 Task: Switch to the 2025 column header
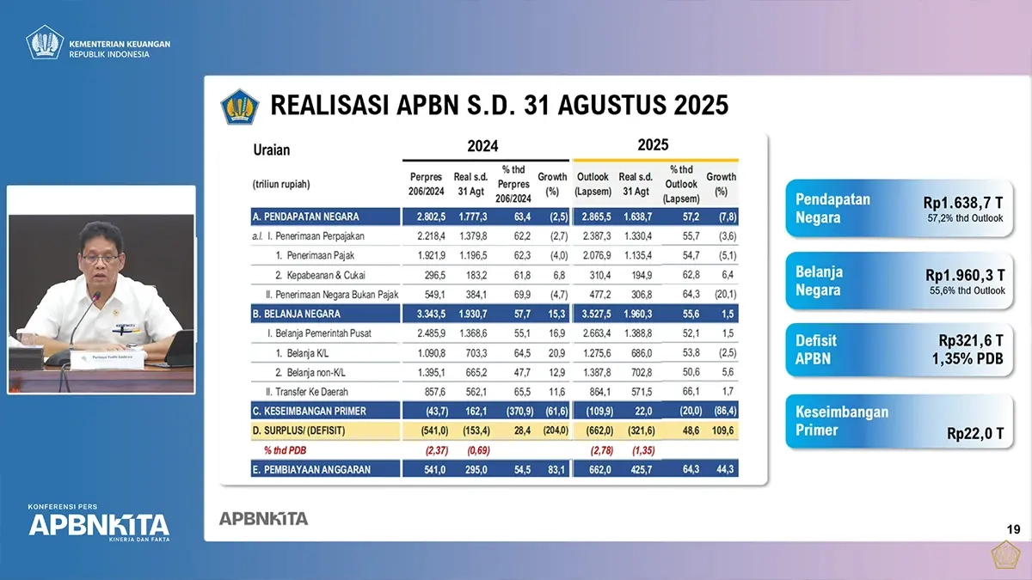coord(654,143)
